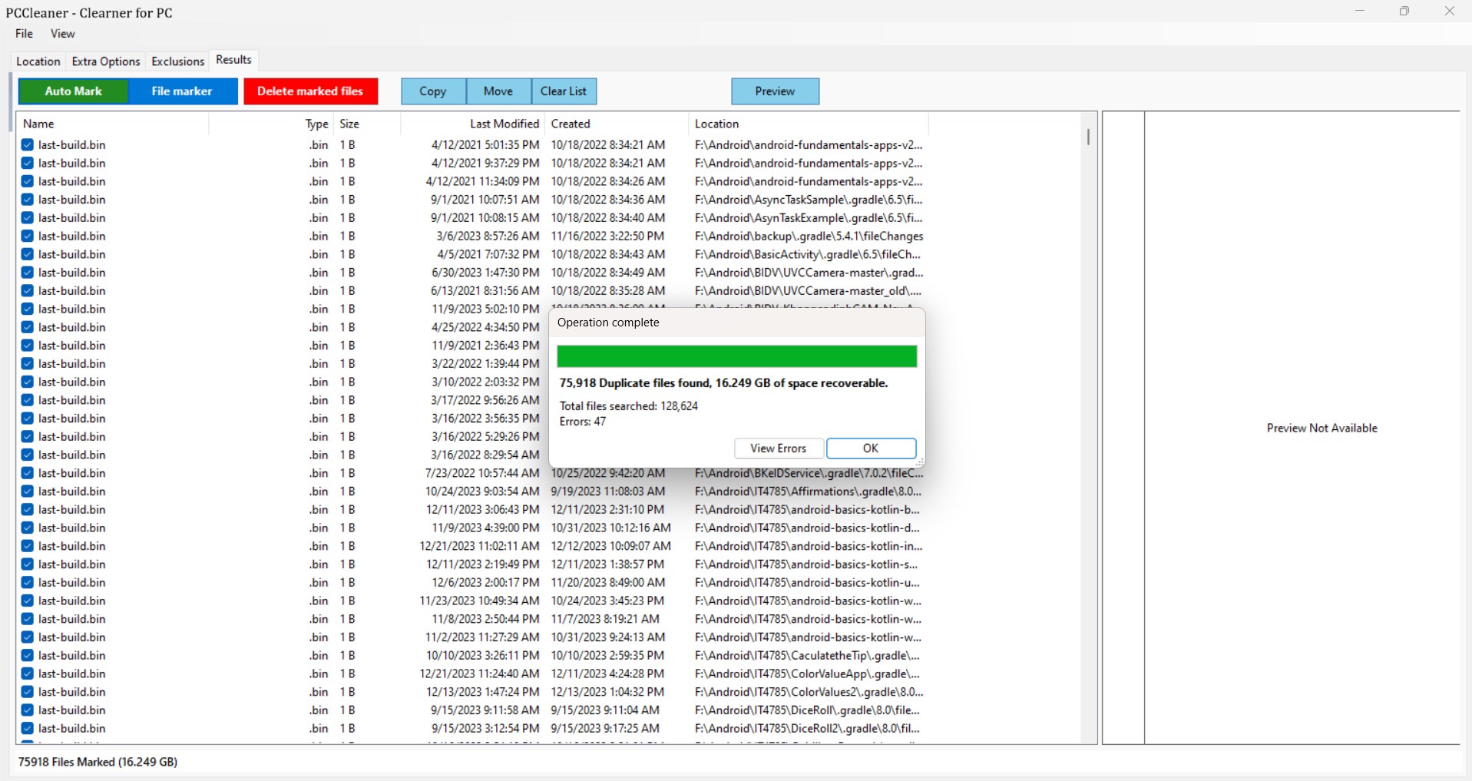Uncheck the file modified 12/21/2023 11:02:11 AM
This screenshot has width=1472, height=781.
[28, 547]
